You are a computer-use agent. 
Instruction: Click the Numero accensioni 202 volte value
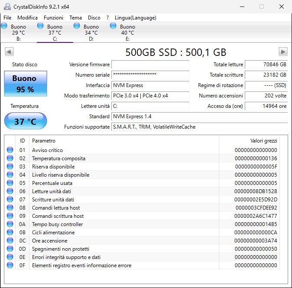point(266,96)
